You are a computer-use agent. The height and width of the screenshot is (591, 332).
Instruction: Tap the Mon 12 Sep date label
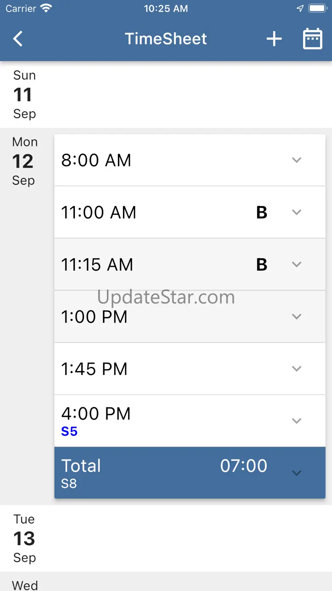(24, 161)
